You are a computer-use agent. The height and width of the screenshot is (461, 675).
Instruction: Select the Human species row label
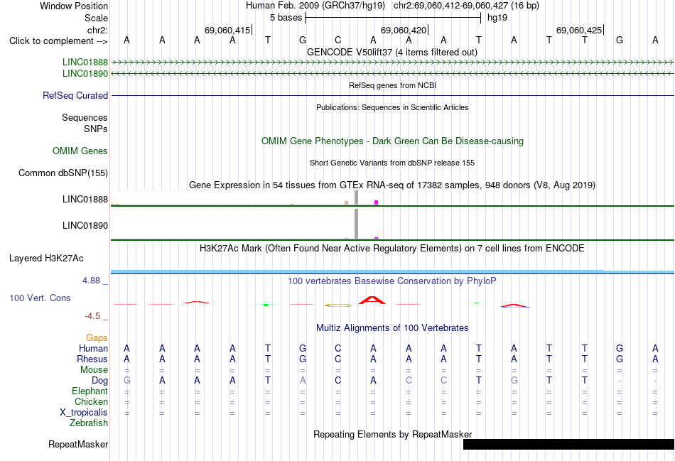pyautogui.click(x=93, y=348)
